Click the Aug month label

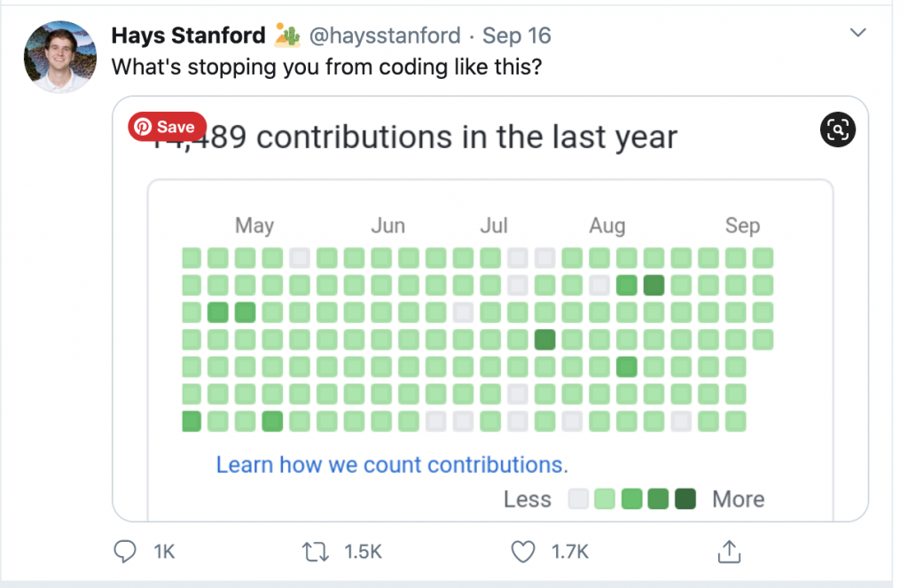[x=607, y=225]
